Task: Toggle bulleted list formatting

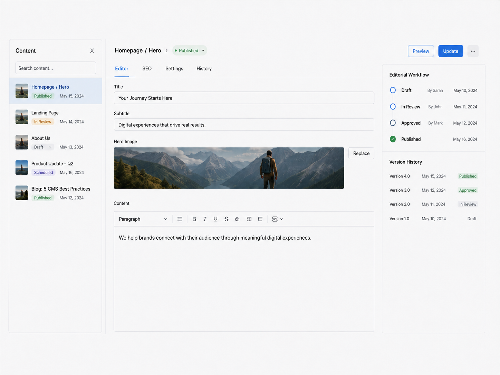Action: pyautogui.click(x=180, y=219)
